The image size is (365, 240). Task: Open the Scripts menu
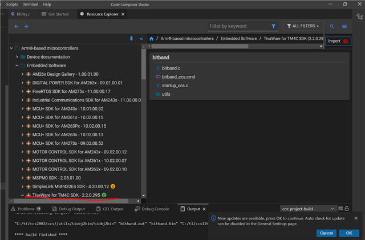tap(12, 4)
